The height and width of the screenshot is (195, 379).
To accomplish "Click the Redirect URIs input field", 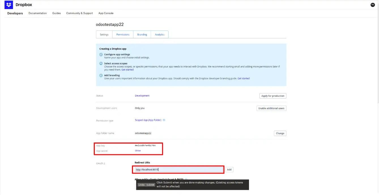I will point(178,169).
